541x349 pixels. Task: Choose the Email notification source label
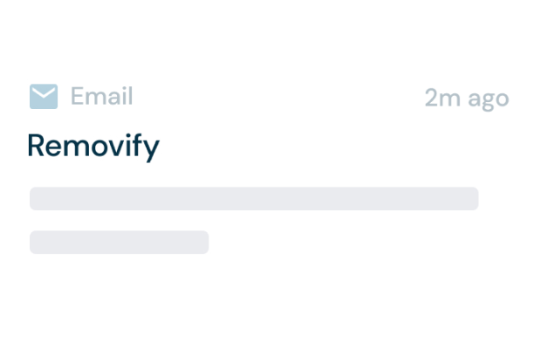(102, 96)
